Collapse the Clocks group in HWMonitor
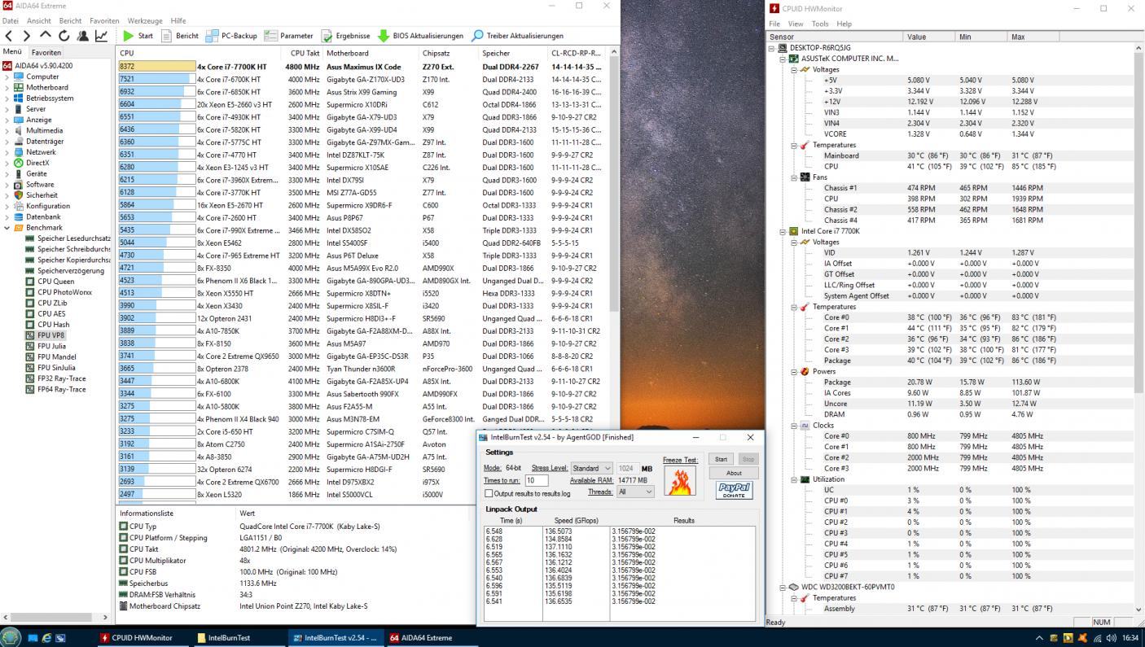1145x647 pixels. click(x=795, y=425)
